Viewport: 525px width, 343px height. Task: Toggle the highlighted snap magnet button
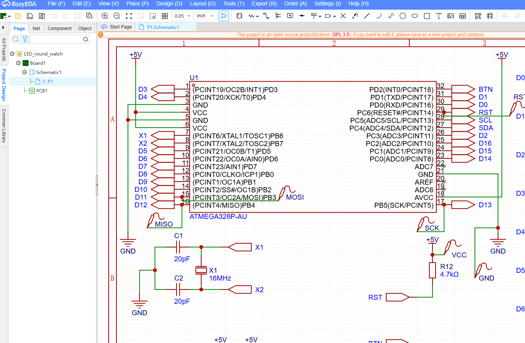224,16
